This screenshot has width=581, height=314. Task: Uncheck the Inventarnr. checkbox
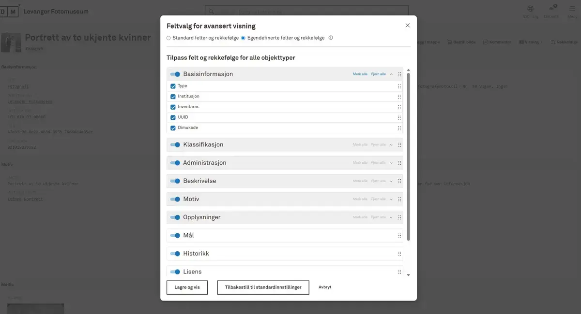click(x=173, y=107)
